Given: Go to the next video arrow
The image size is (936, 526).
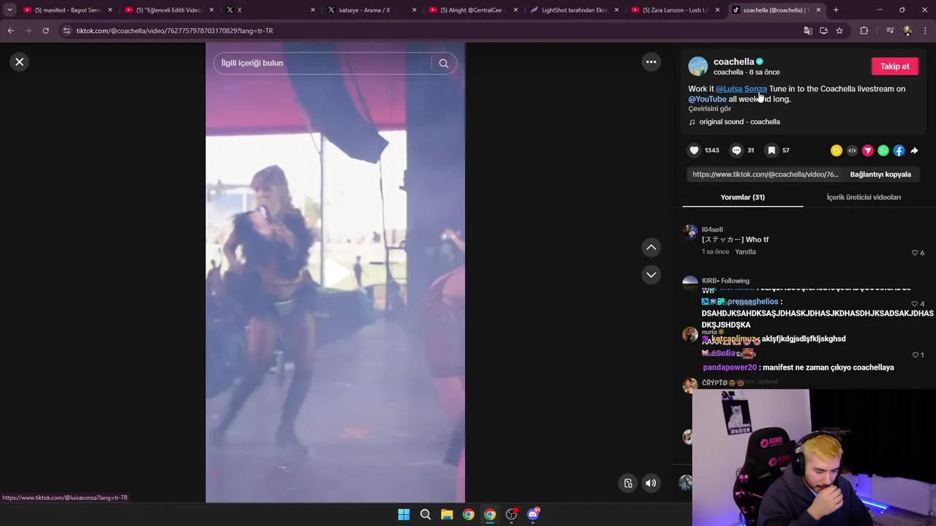Looking at the screenshot, I should [651, 275].
